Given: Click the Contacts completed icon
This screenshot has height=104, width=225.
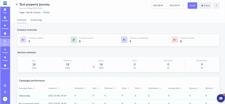Looking at the screenshot, I should tap(124, 40).
